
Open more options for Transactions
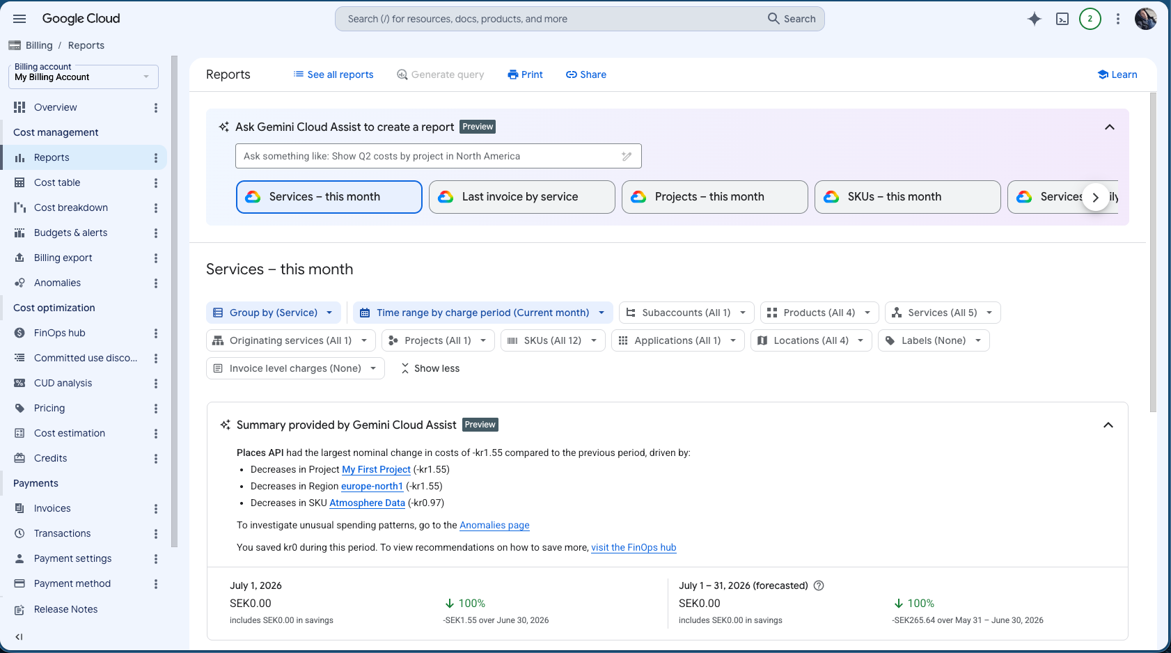pos(156,534)
